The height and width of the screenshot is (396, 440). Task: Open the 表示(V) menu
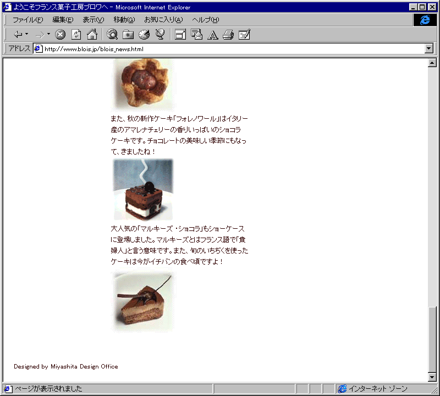click(x=93, y=20)
